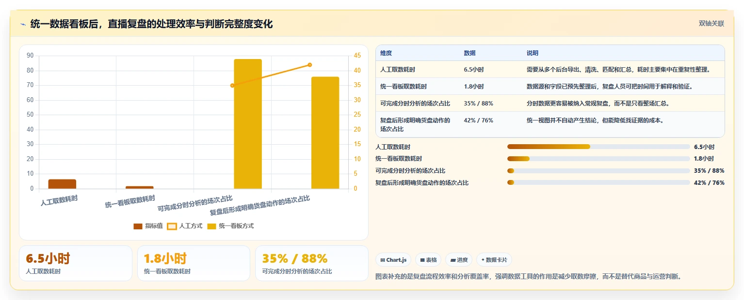Click the 35% / 88% table value
This screenshot has height=300, width=744.
click(479, 104)
